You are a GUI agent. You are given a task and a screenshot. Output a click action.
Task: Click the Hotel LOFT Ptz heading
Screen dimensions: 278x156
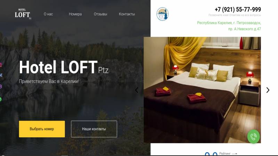pos(64,67)
